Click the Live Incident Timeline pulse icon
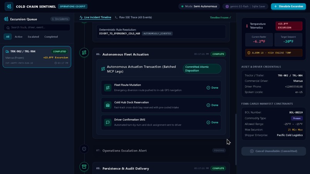Image resolution: width=310 pixels, height=174 pixels. (81, 17)
